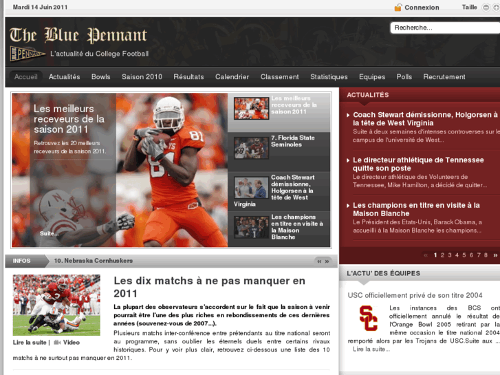Go to Actualités page 8
The width and height of the screenshot is (500, 375).
(x=486, y=255)
